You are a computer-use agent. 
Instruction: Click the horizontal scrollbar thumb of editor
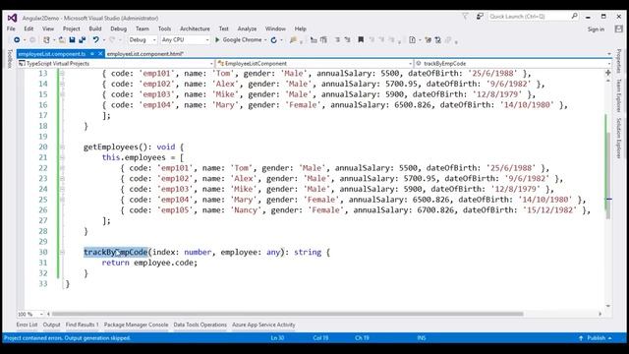coord(287,314)
